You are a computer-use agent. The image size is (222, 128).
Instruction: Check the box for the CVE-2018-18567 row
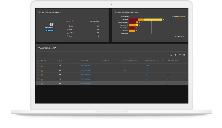tap(38, 66)
